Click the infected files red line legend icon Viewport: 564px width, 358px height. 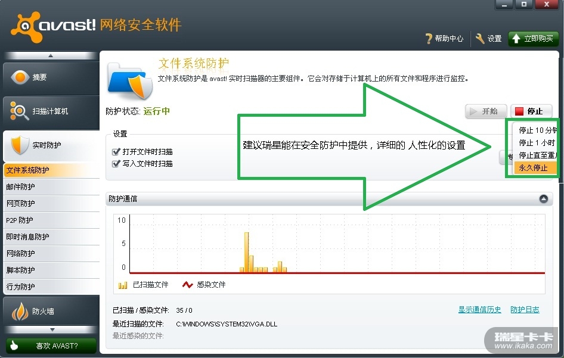pos(187,285)
